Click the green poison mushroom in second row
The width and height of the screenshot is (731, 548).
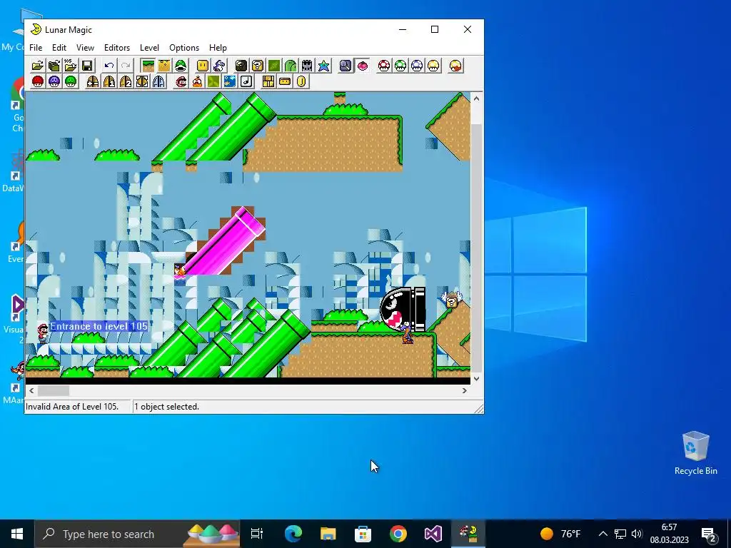(71, 82)
